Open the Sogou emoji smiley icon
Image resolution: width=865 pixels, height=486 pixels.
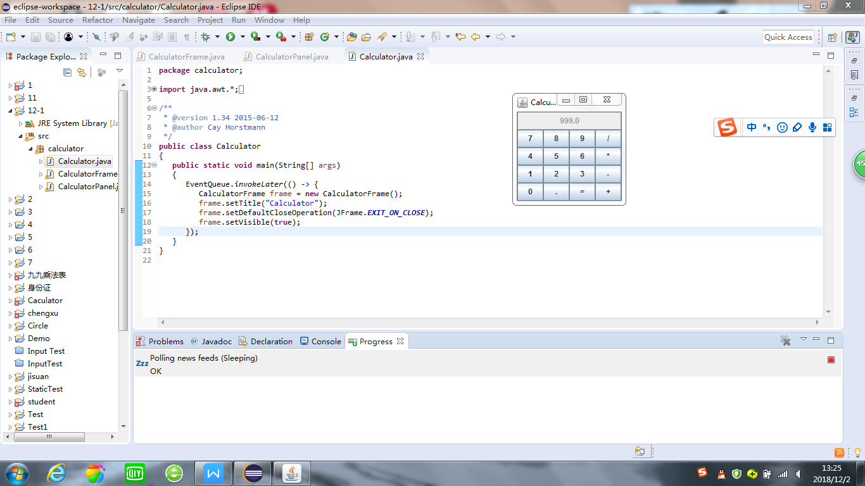782,127
